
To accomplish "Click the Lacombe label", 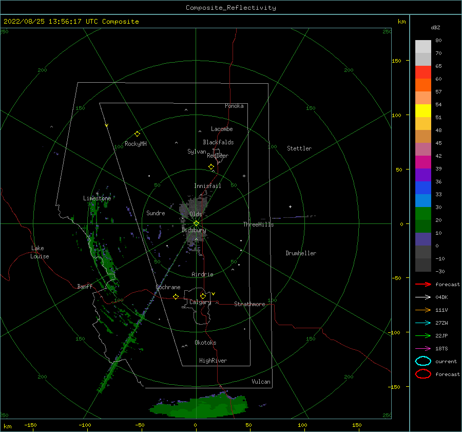I will pos(222,129).
